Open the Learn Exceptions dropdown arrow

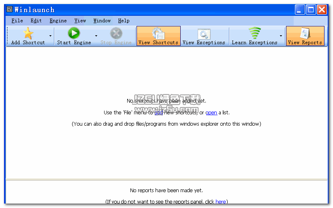click(281, 36)
